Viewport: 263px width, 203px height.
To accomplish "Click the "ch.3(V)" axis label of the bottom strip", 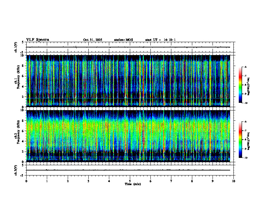I will pyautogui.click(x=16, y=170).
